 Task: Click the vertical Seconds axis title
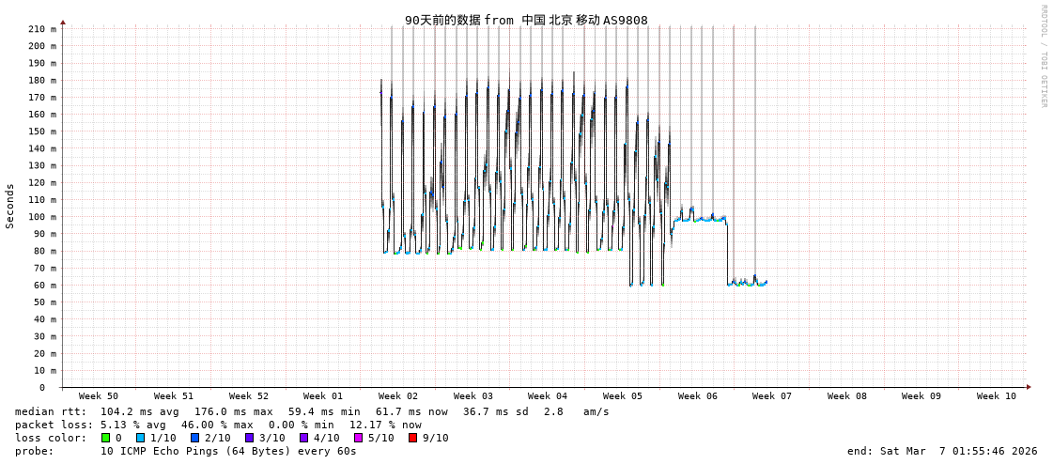[x=10, y=206]
